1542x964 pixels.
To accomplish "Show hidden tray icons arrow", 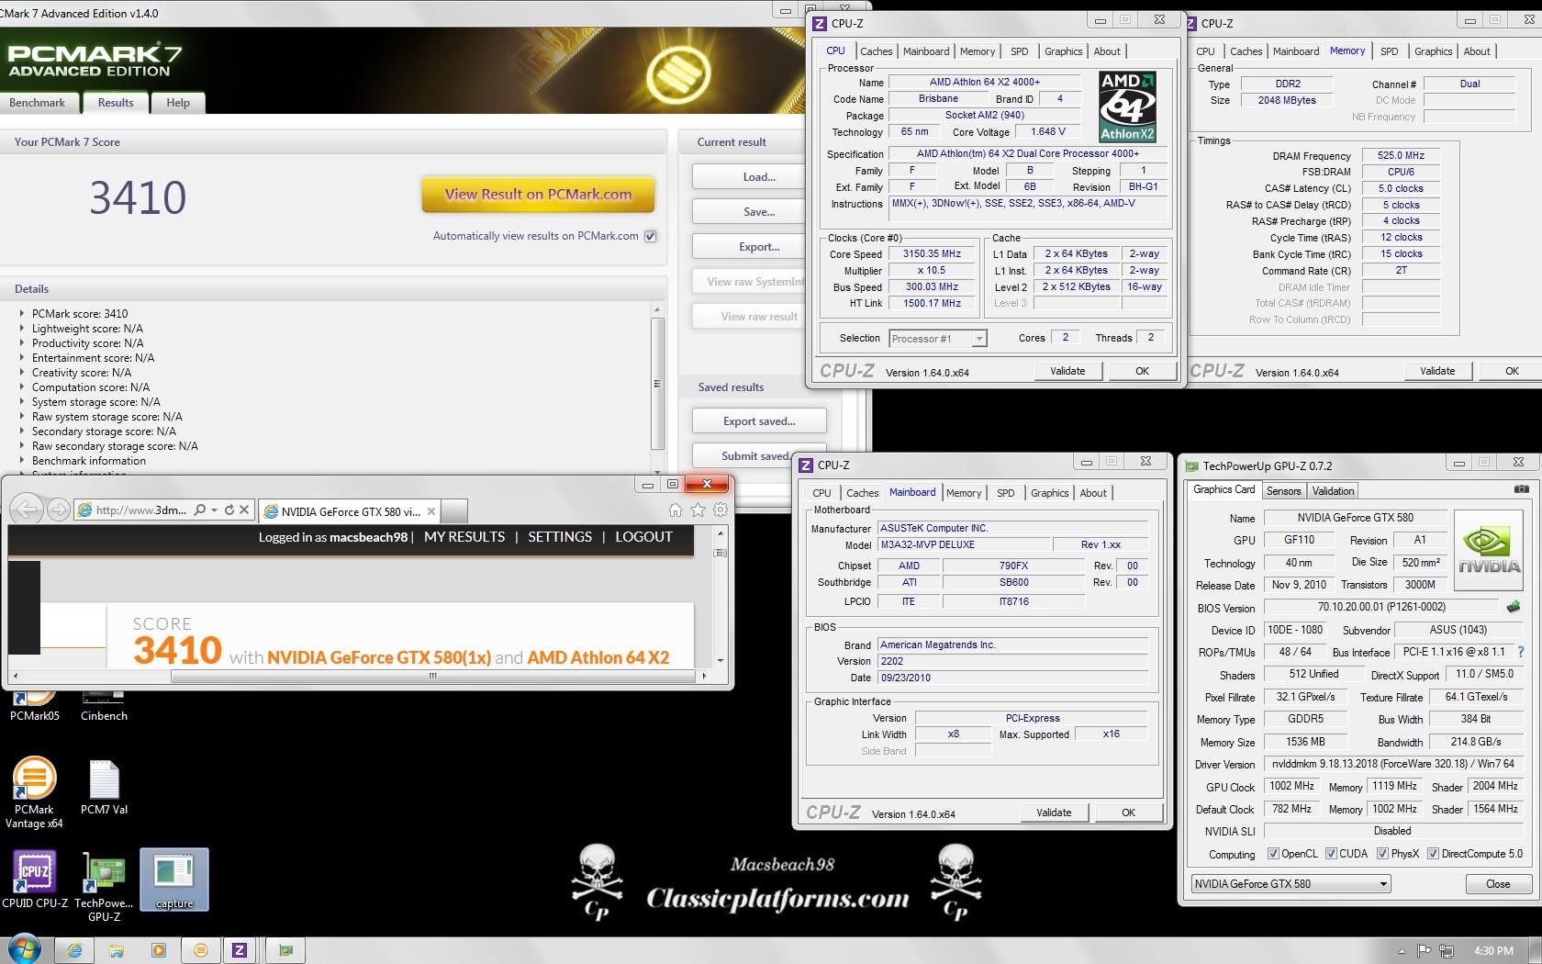I will (x=1402, y=950).
